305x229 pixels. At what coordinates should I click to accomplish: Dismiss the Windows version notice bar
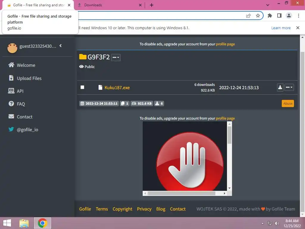(x=298, y=28)
